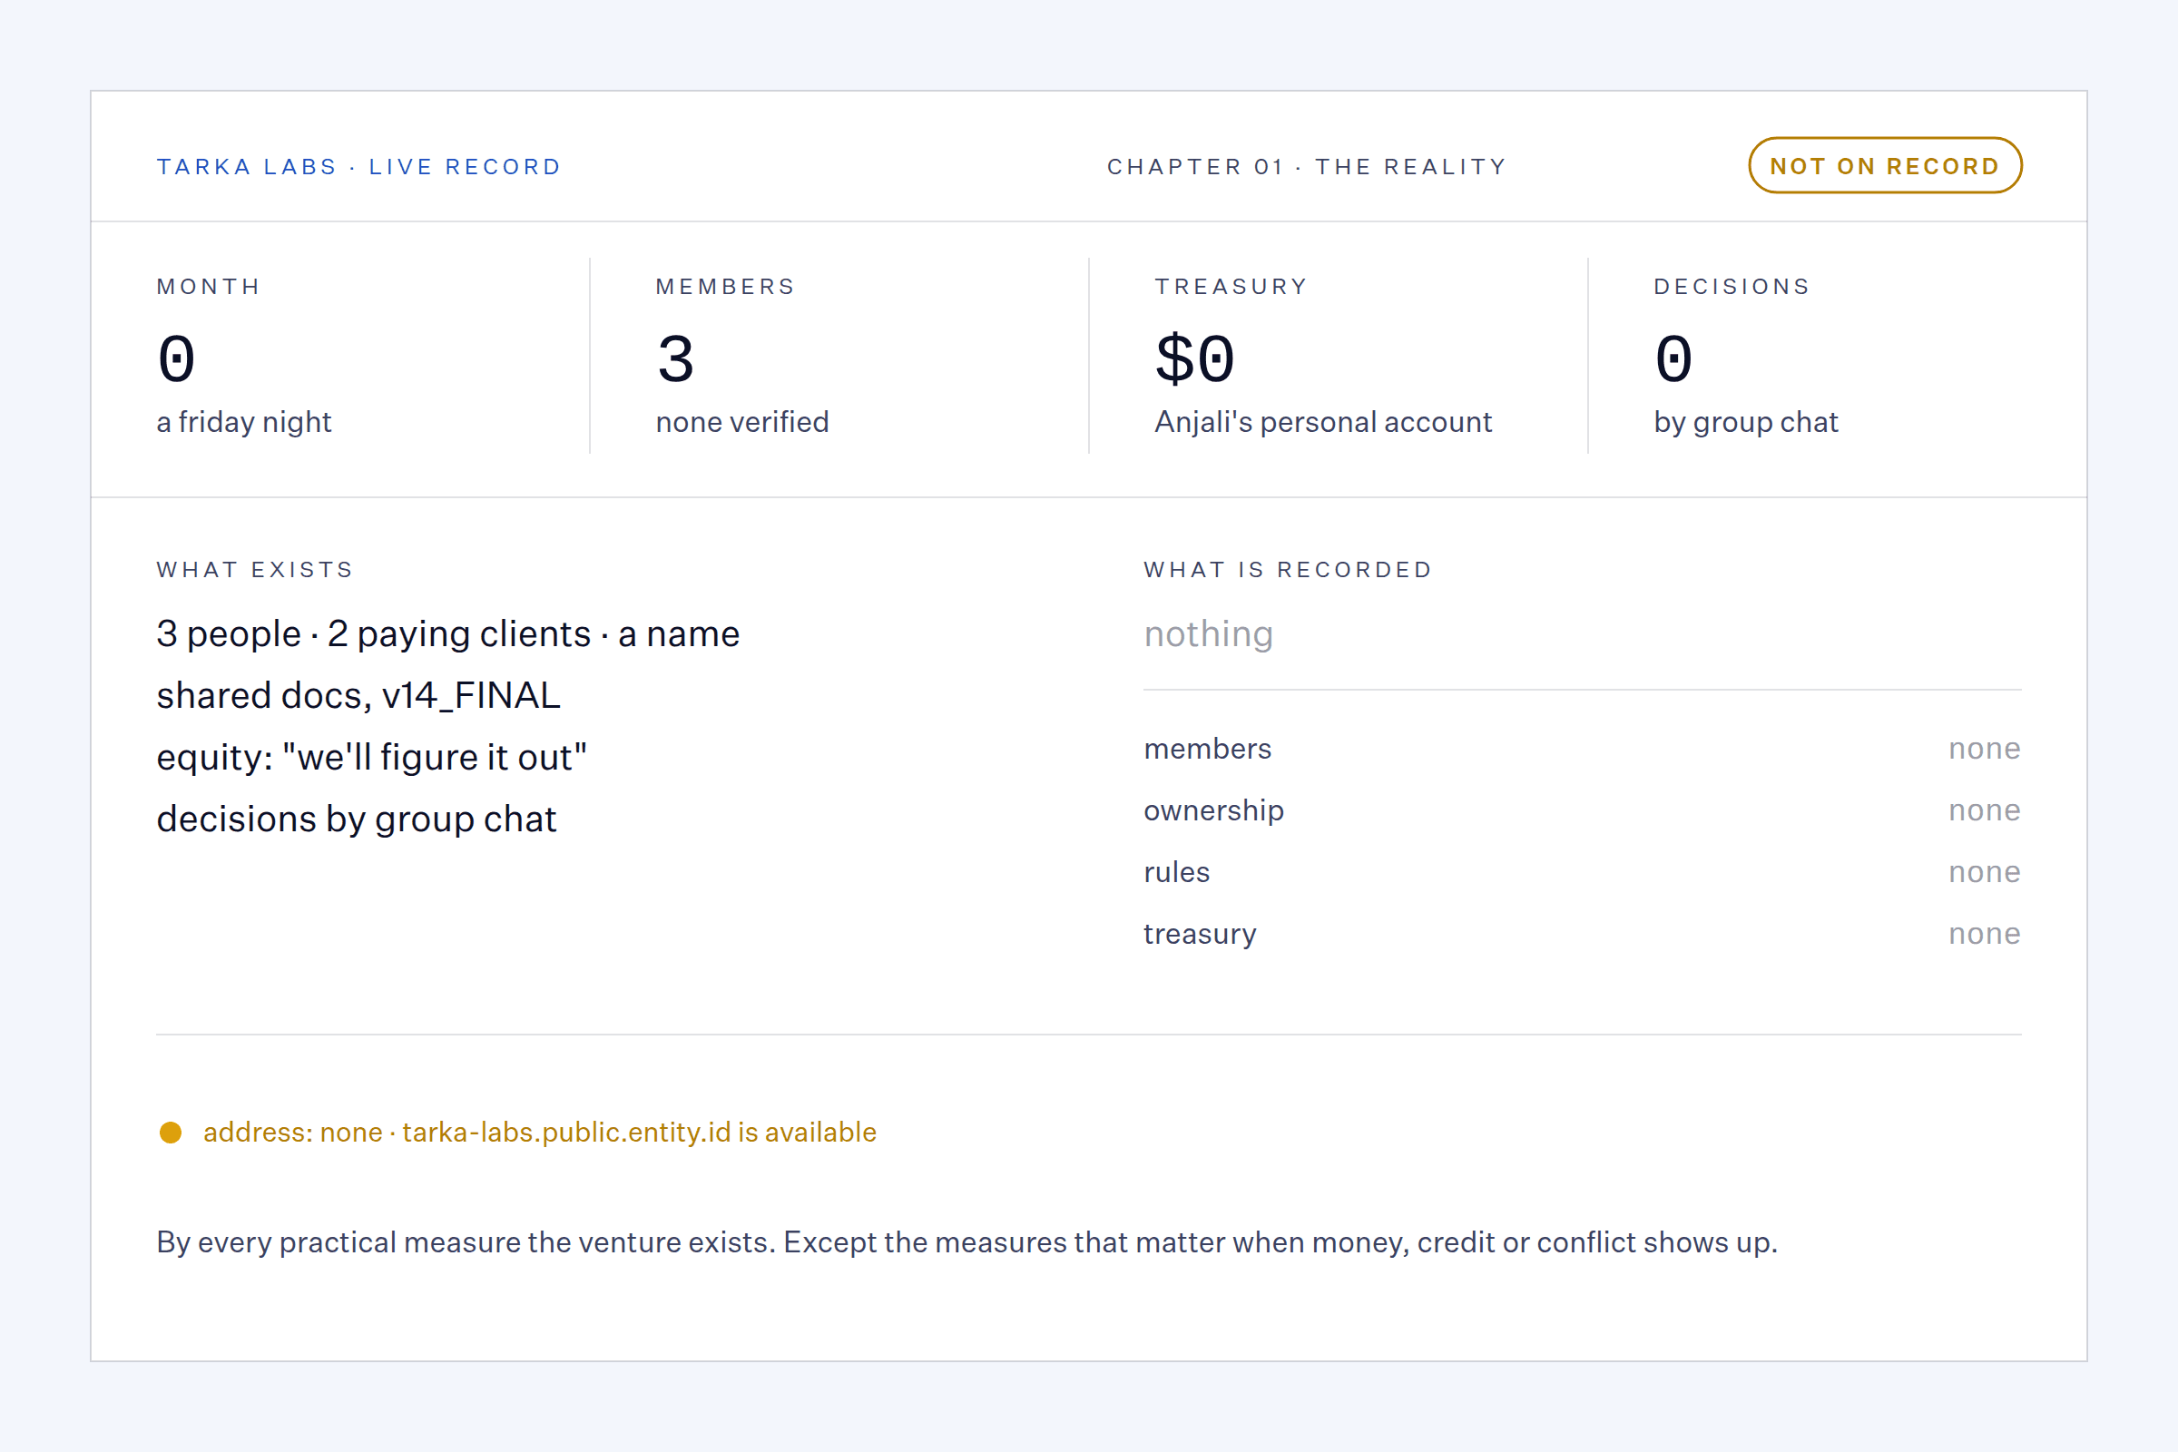
Task: Select the TREASURY stat label
Action: click(1231, 287)
